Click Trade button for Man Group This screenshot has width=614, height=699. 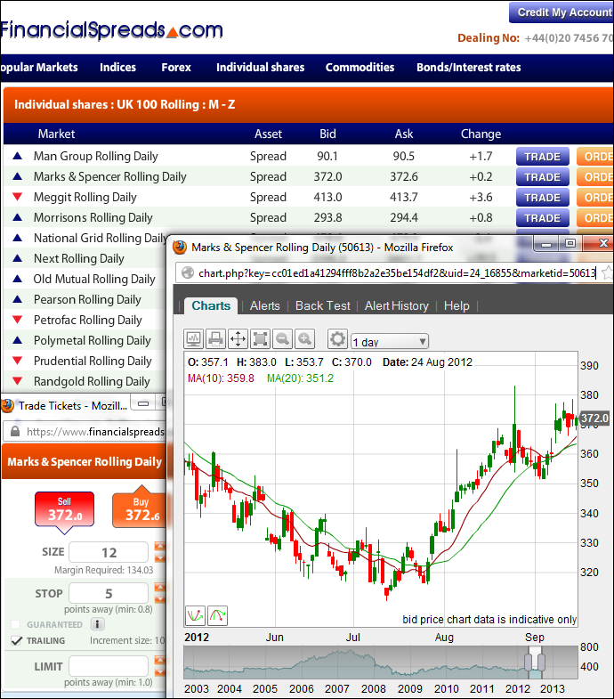click(542, 157)
